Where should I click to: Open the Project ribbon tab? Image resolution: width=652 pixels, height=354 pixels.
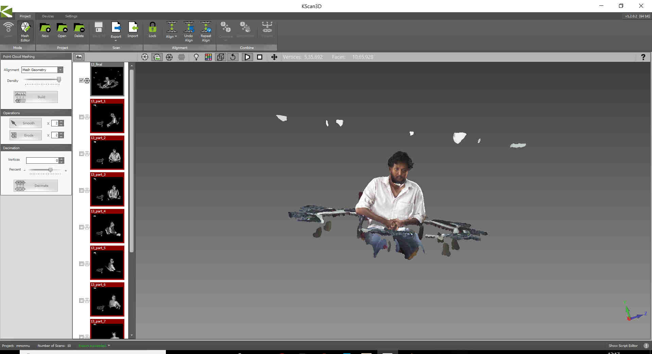pos(25,16)
